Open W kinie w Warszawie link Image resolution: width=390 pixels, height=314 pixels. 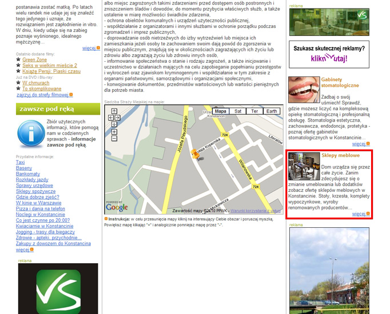38,203
